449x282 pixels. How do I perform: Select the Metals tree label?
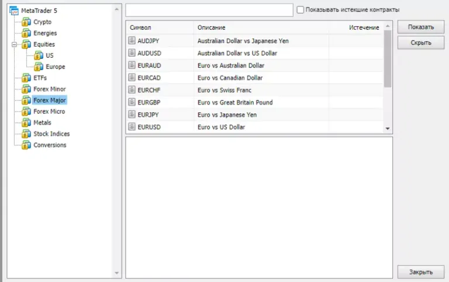pos(42,123)
